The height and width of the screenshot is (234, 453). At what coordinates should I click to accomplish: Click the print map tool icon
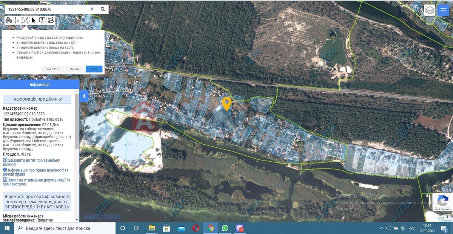[8, 20]
